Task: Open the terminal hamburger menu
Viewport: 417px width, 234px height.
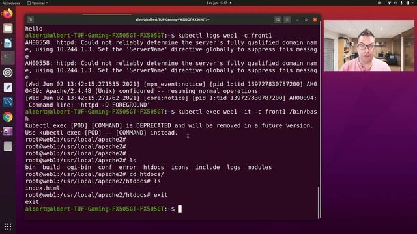Action: point(287,19)
